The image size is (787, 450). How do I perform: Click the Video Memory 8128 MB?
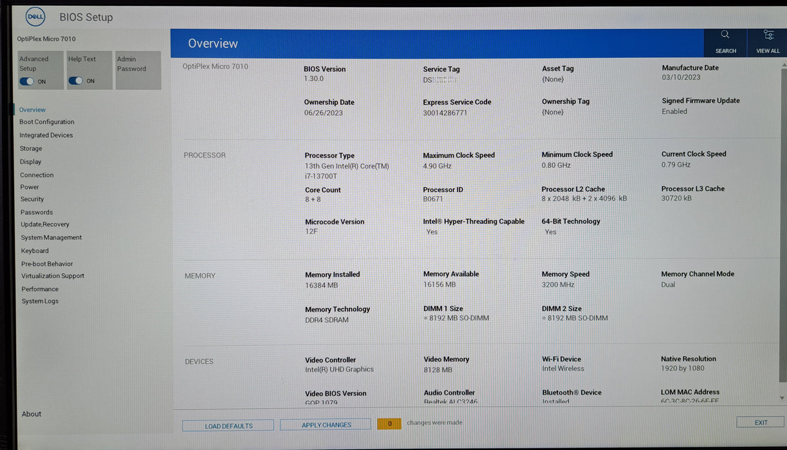coord(438,370)
